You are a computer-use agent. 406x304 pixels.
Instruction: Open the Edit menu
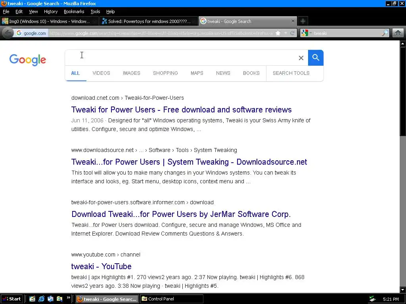tap(19, 11)
